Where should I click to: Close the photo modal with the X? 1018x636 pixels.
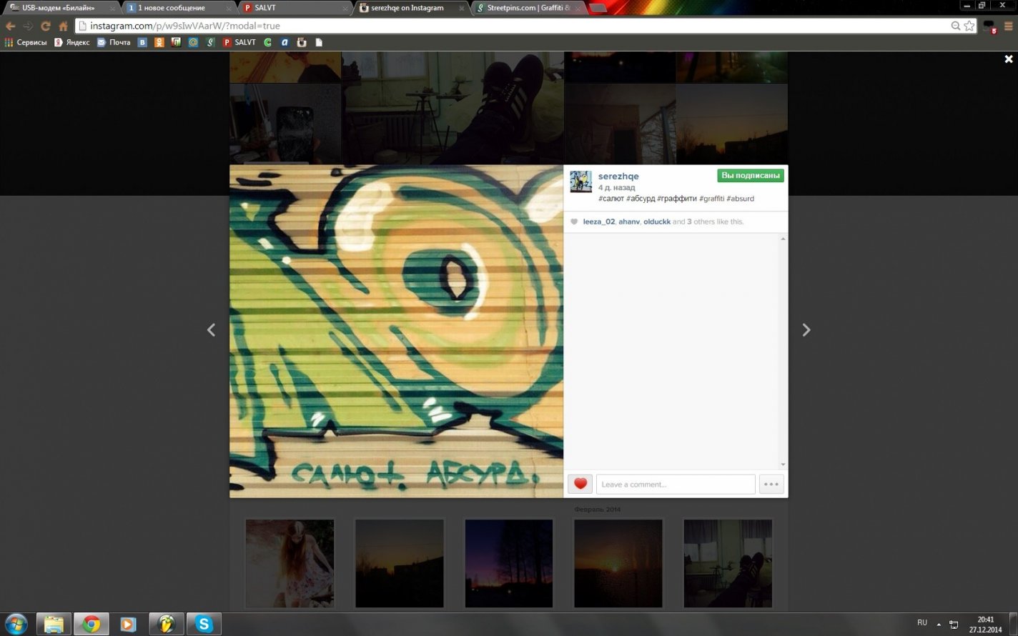coord(1008,59)
